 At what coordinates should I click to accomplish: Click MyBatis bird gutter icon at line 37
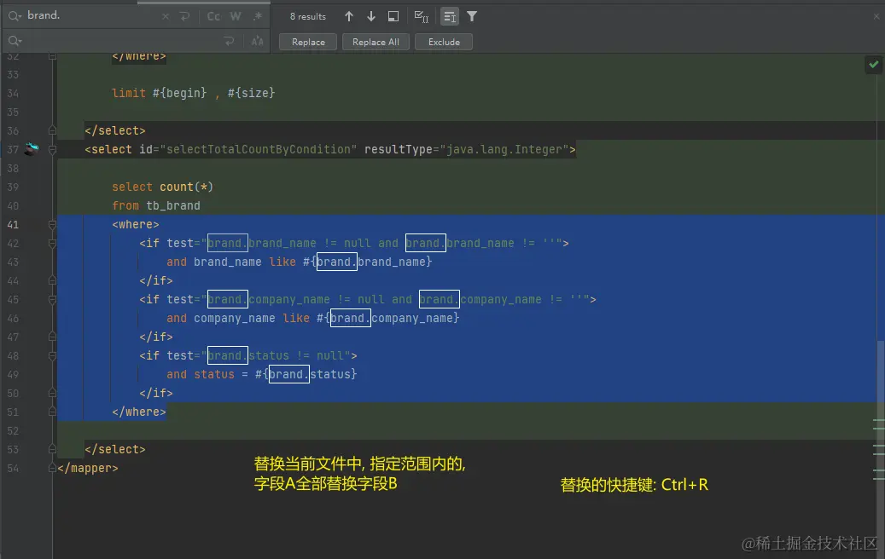(32, 149)
